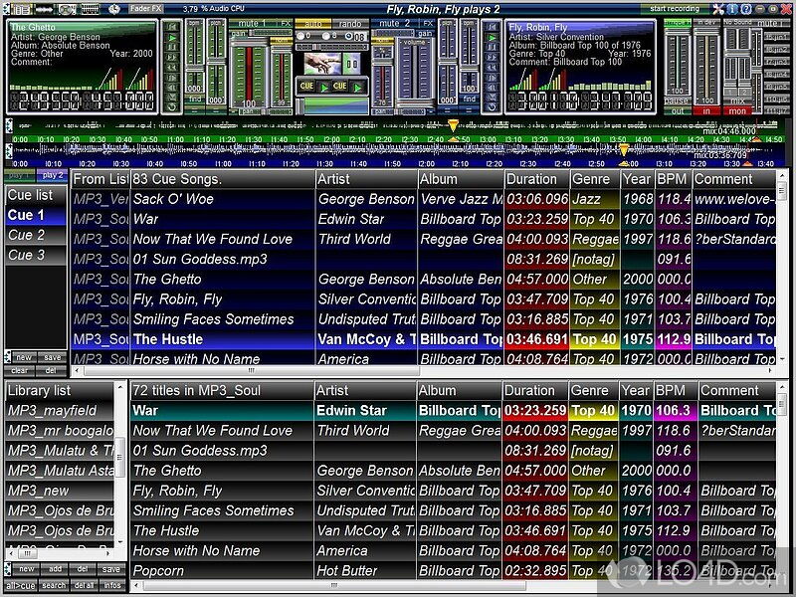The image size is (796, 597).
Task: Fast-forward deck 1
Action: pos(172,57)
